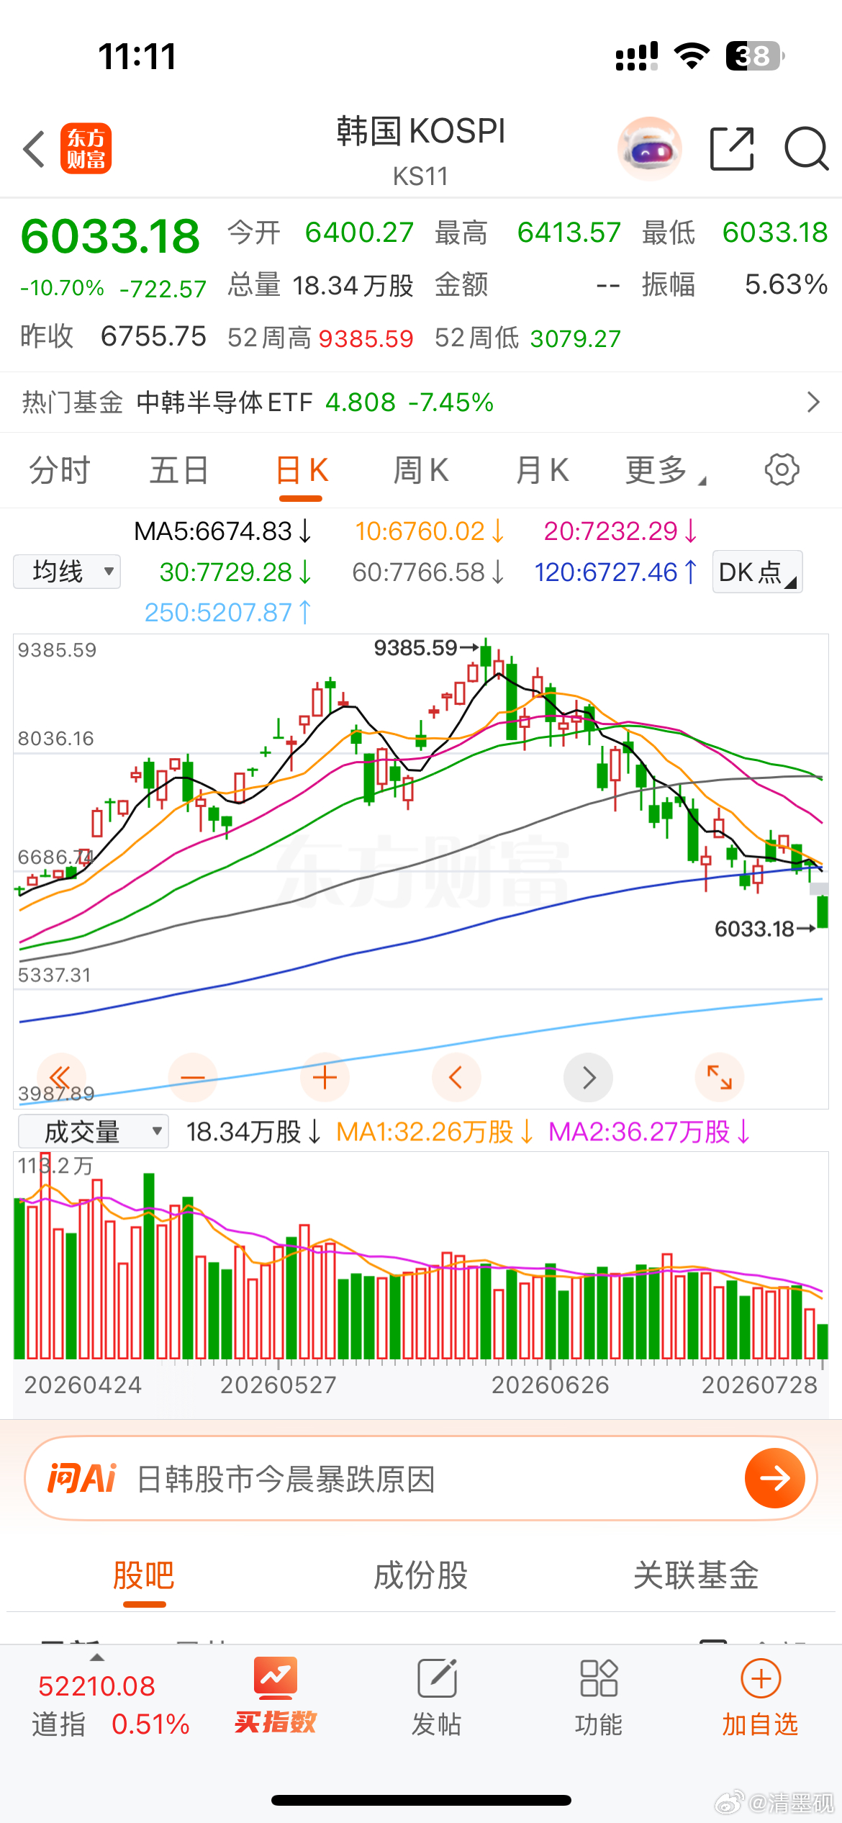Tap MA5:6674.83 value
The height and width of the screenshot is (1823, 842).
click(222, 531)
